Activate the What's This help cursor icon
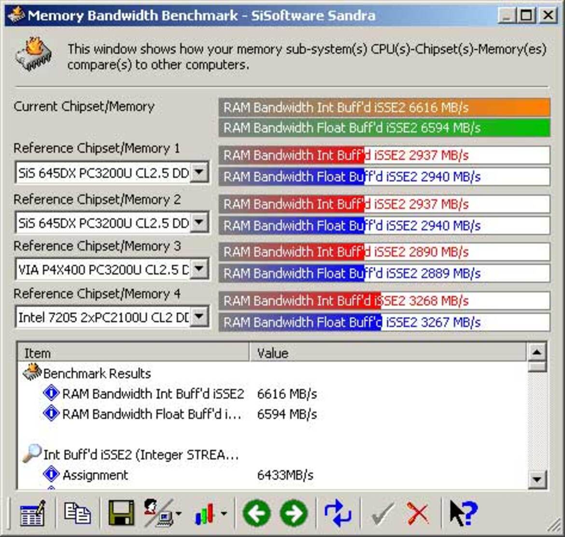This screenshot has width=565, height=537. 464,513
